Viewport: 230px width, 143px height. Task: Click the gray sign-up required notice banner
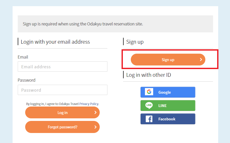(115, 24)
